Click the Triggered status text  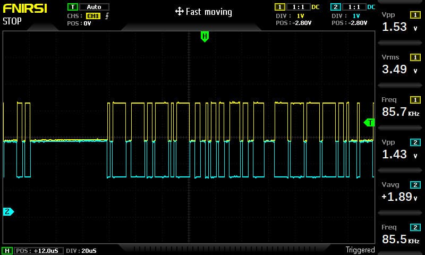tap(360, 250)
